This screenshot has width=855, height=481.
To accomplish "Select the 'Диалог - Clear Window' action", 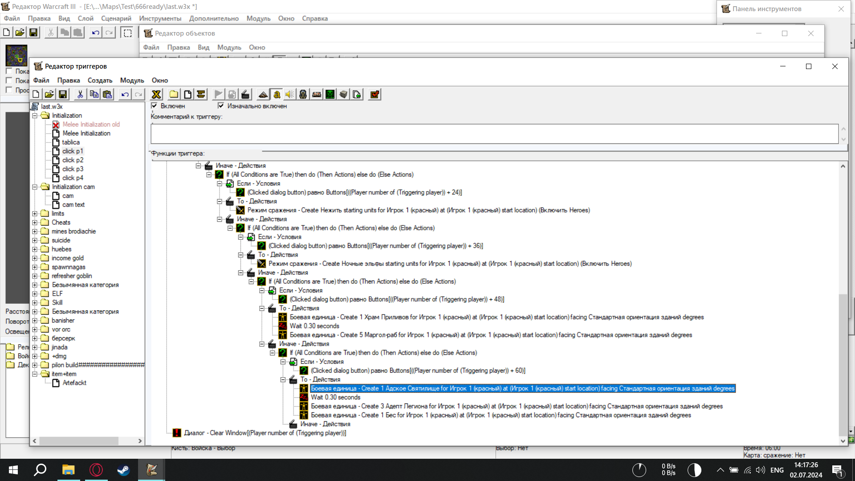I will (x=265, y=433).
